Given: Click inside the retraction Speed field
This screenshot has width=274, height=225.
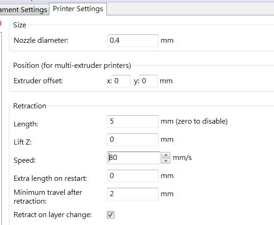Looking at the screenshot, I should (x=133, y=158).
